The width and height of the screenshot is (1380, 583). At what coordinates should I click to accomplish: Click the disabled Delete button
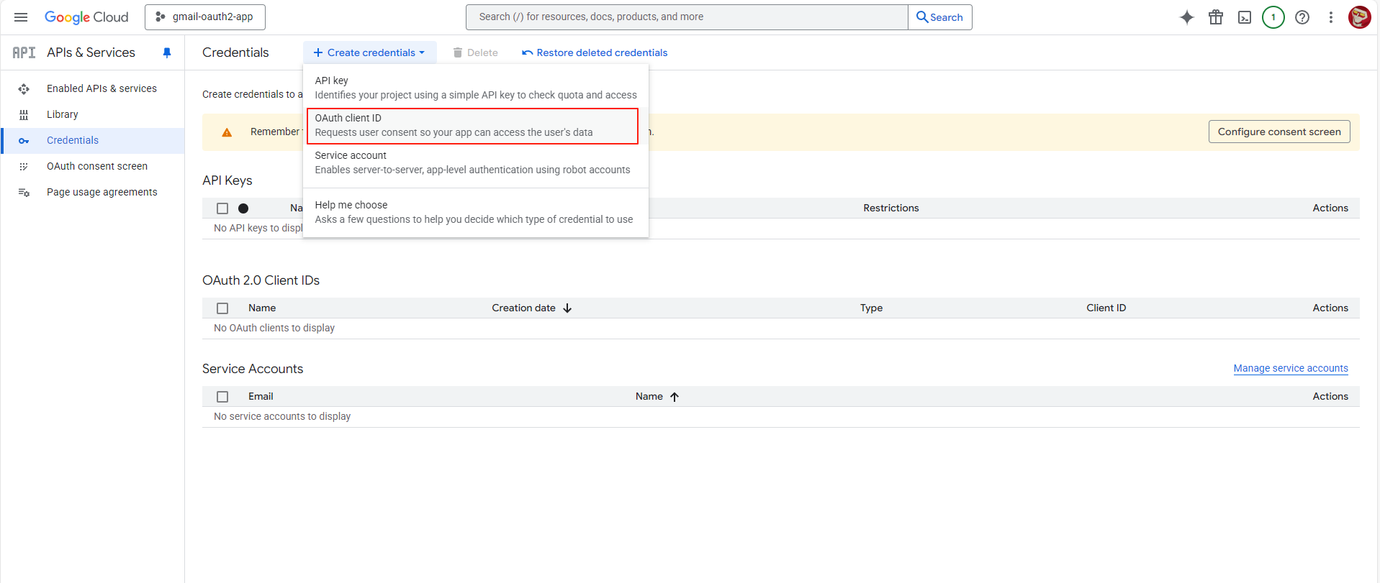[x=475, y=52]
